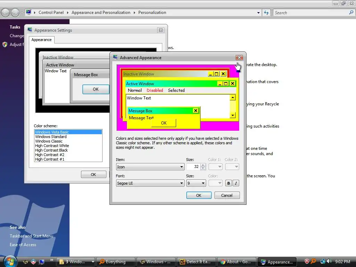Open address bar history dropdown arrow

258,13
